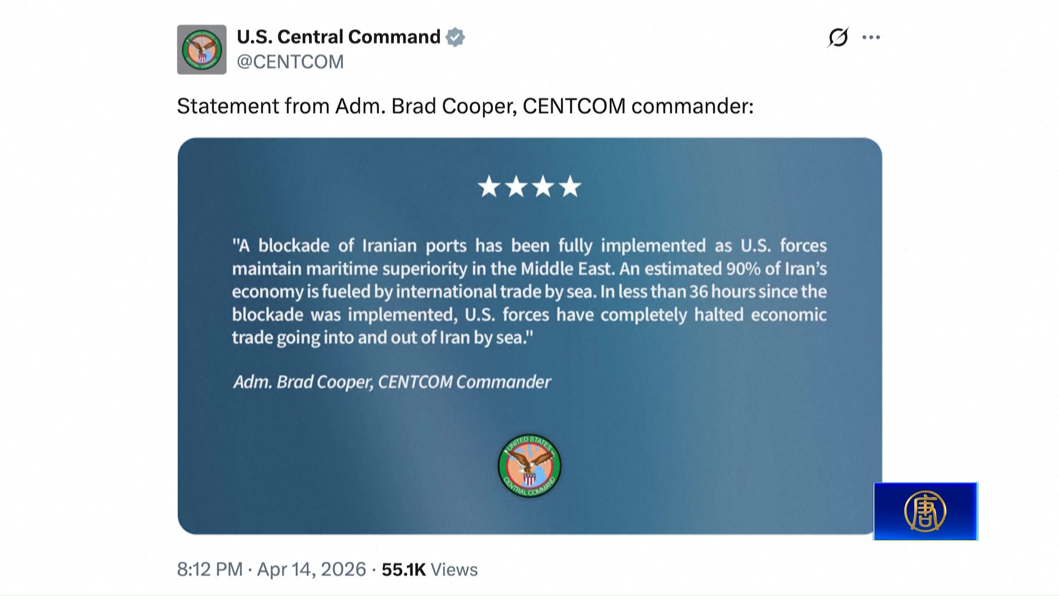Click the blue verified badge
Image resolution: width=1059 pixels, height=596 pixels.
pyautogui.click(x=455, y=37)
